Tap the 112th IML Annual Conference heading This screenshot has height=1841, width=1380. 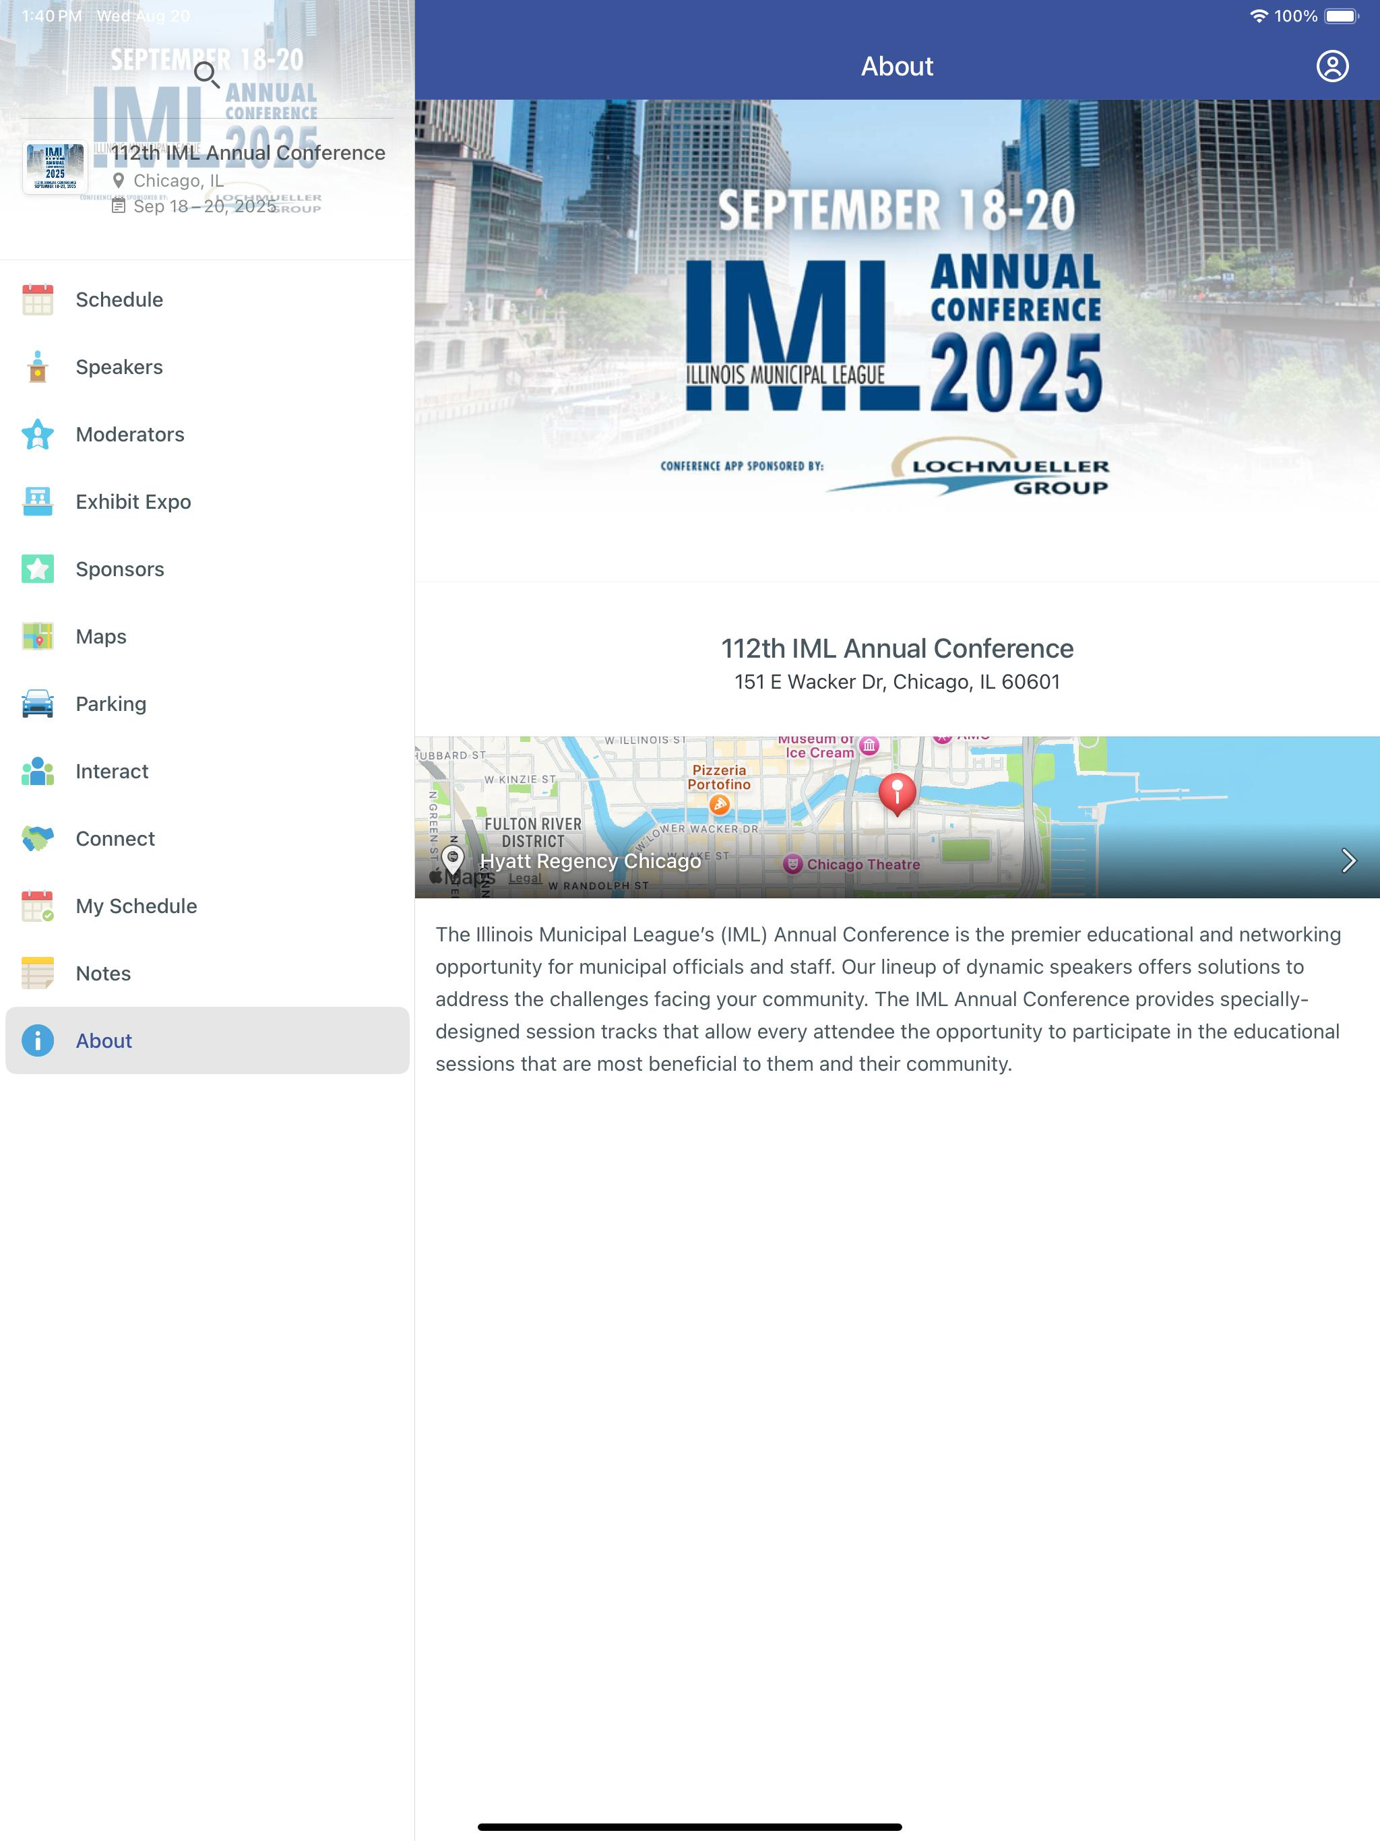point(898,648)
